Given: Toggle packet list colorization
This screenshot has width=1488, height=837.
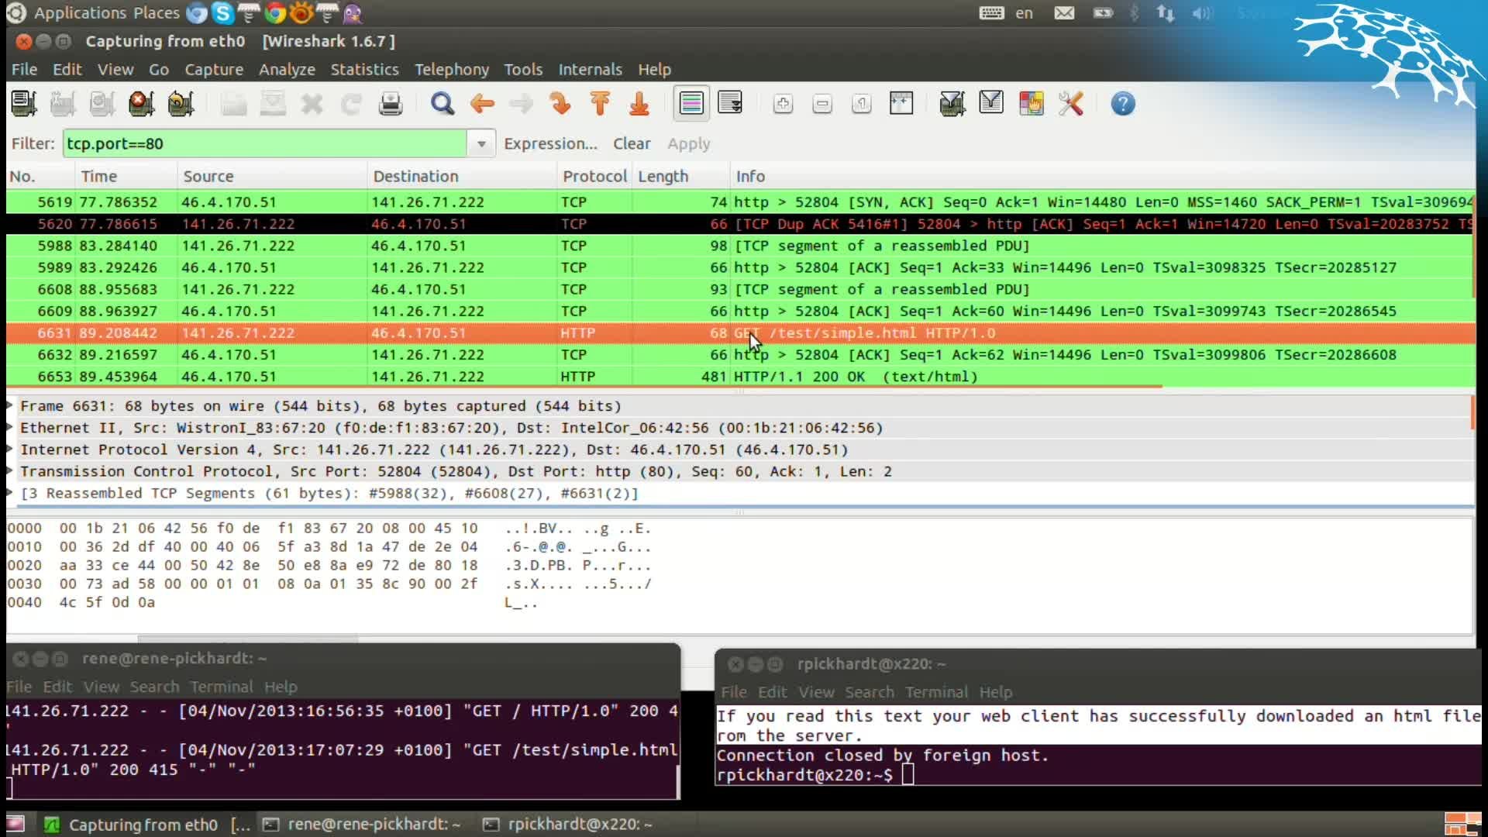Looking at the screenshot, I should [x=691, y=103].
